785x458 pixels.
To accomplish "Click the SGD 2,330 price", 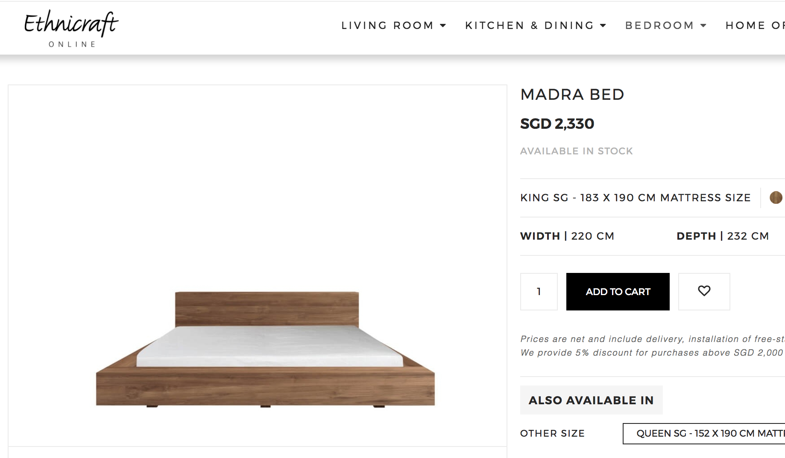I will click(x=557, y=124).
